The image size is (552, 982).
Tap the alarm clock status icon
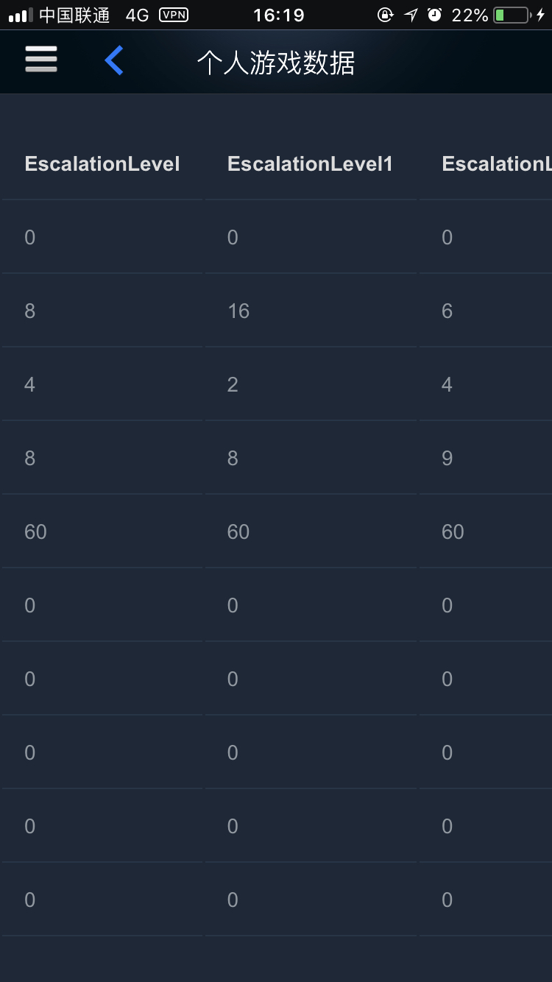pos(435,15)
